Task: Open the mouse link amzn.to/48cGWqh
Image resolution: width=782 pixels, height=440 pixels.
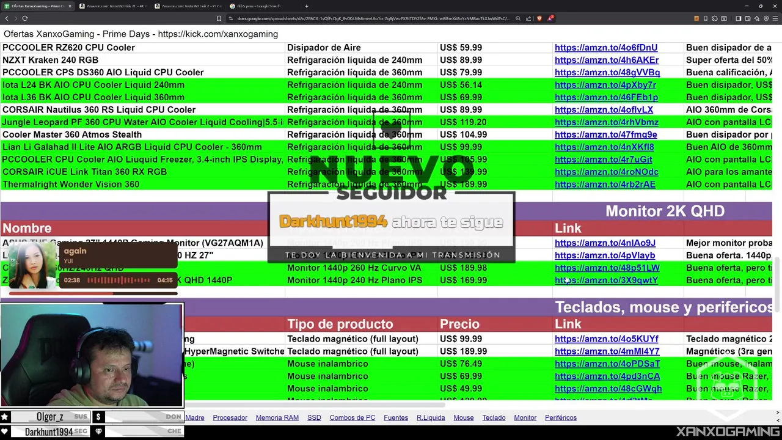Action: coord(608,389)
